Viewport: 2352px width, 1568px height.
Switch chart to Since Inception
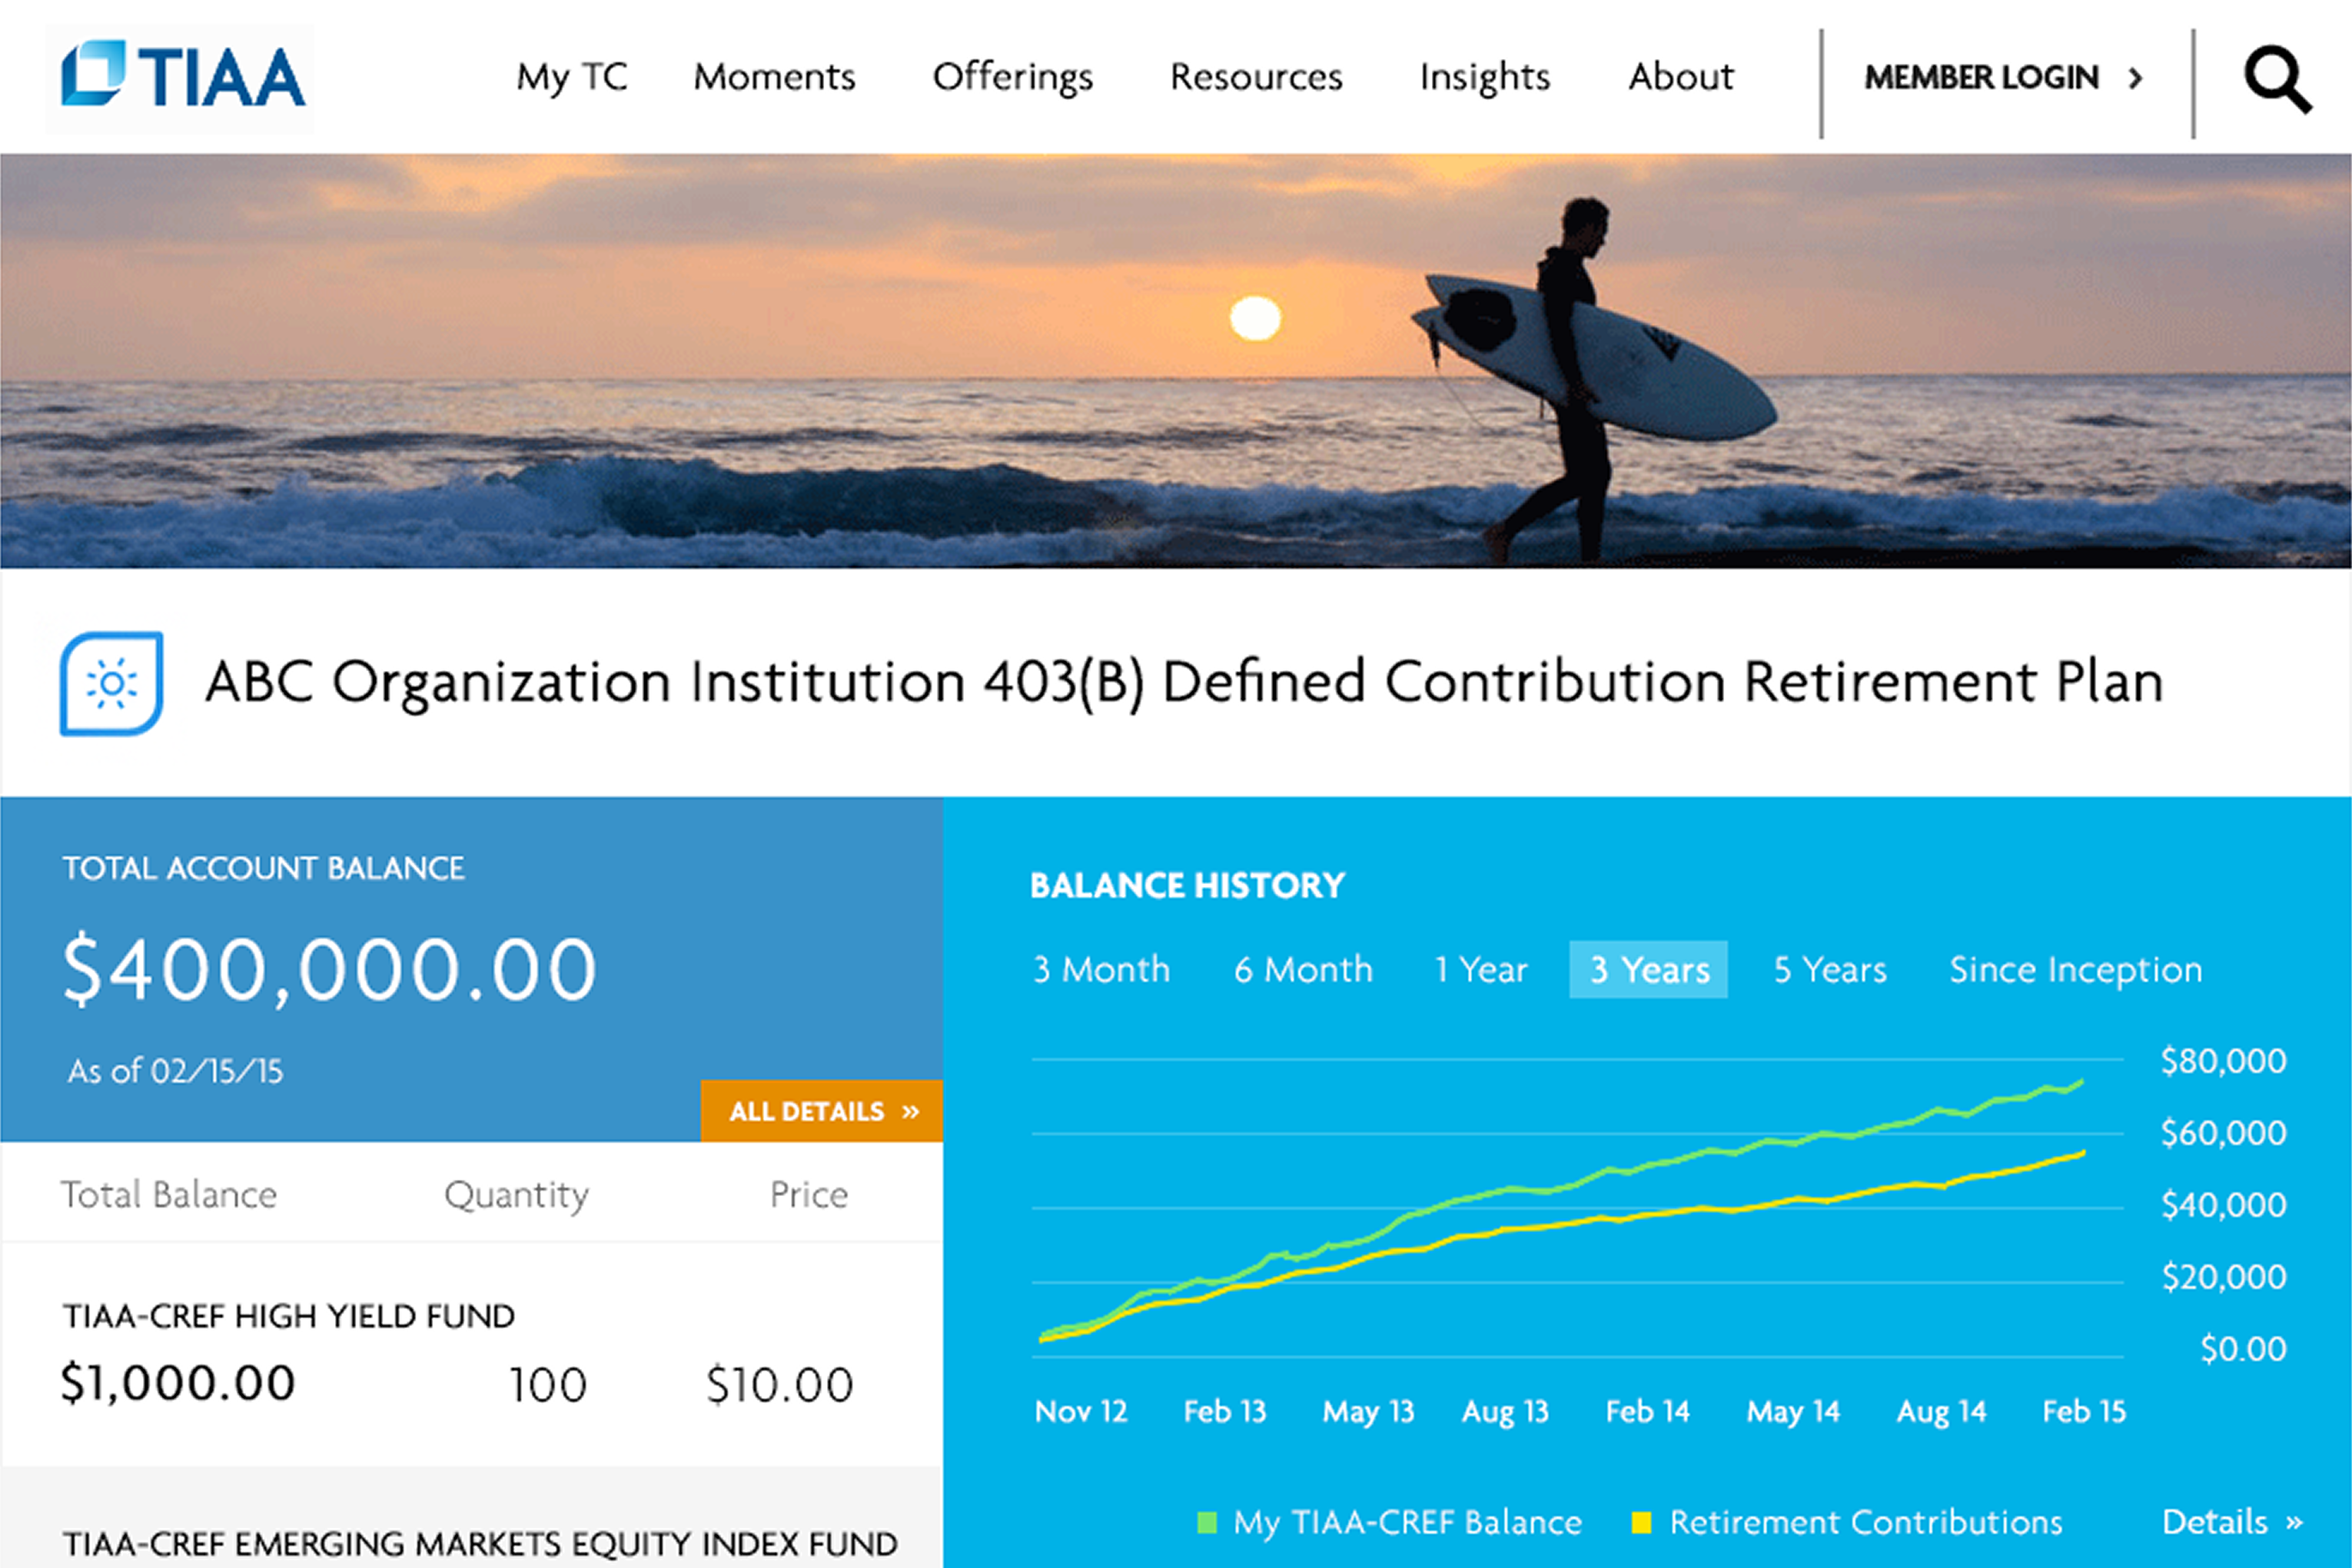[2075, 970]
